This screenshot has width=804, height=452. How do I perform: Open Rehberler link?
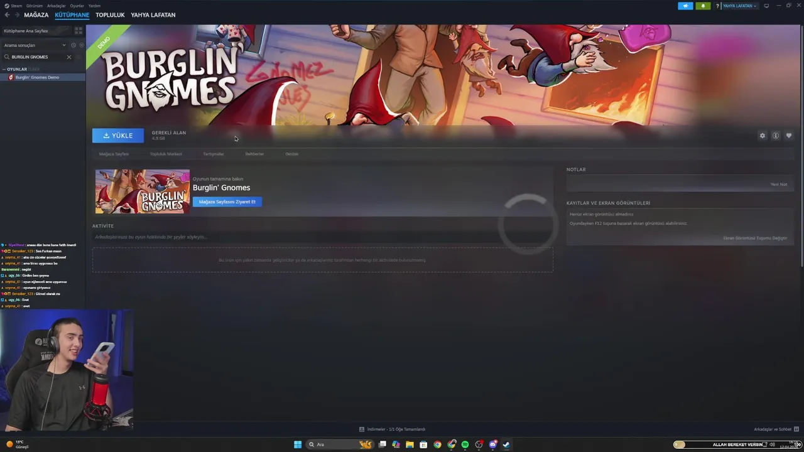click(254, 154)
